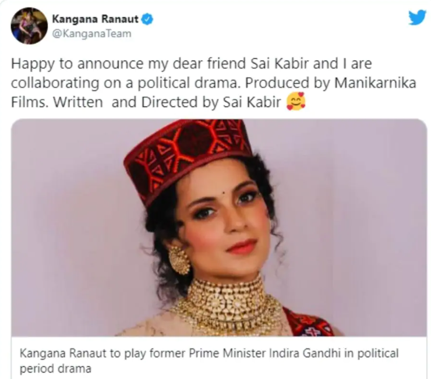Click the gold earring in the photo

click(180, 260)
